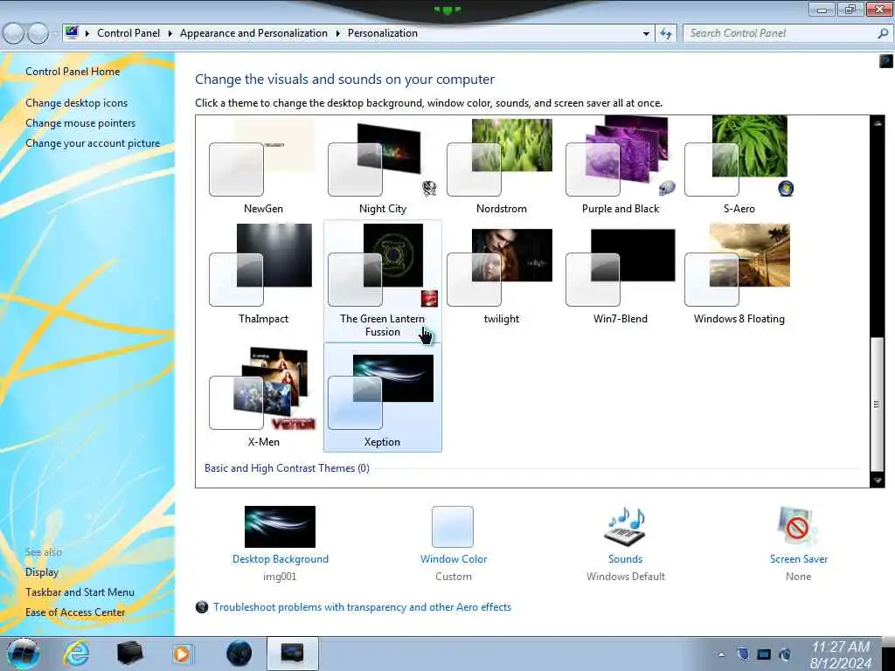The height and width of the screenshot is (671, 895).
Task: Open the black folder taskbar icon
Action: tap(129, 654)
